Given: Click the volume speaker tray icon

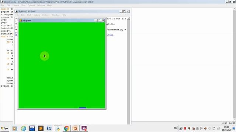Looking at the screenshot, I should [206, 128].
